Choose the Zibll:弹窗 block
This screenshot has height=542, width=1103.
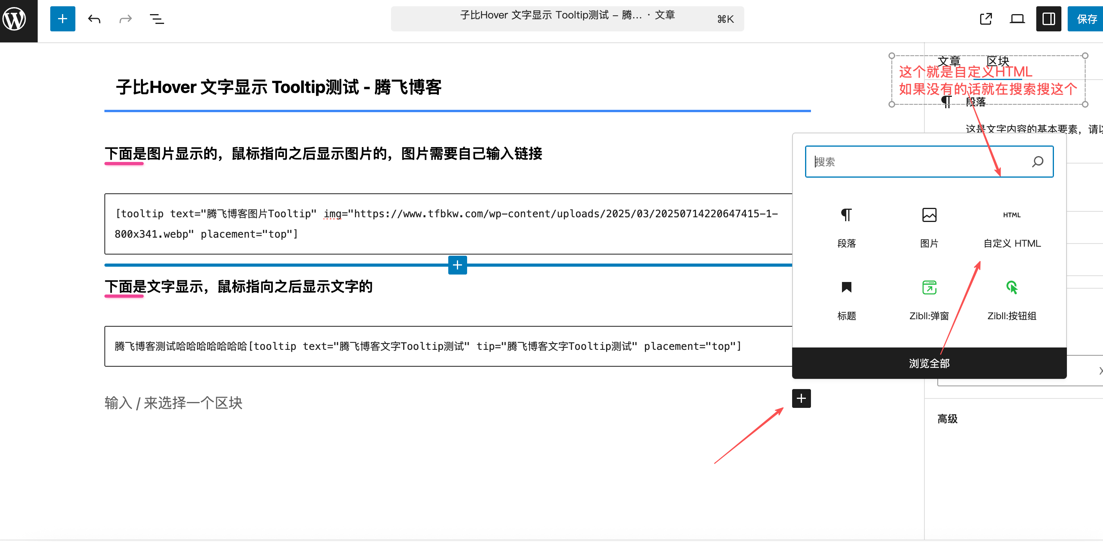929,300
